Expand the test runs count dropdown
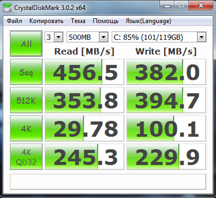Viewport: 216px width, 198px height. pos(54,37)
